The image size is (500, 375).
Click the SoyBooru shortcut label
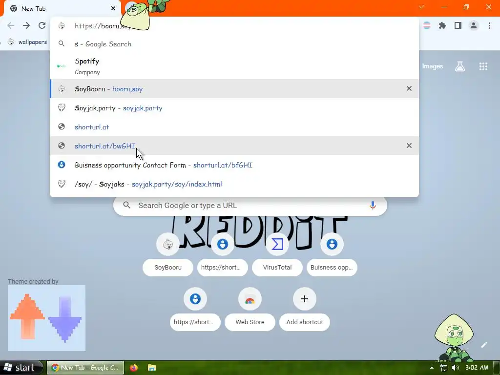168,267
